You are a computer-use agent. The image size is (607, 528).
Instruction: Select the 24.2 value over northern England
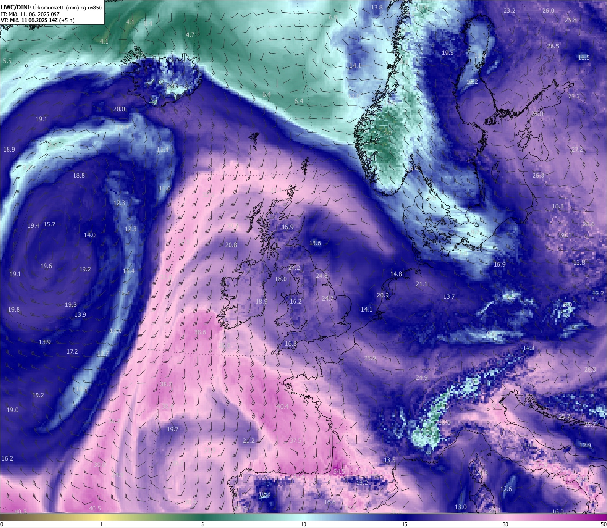(294, 268)
